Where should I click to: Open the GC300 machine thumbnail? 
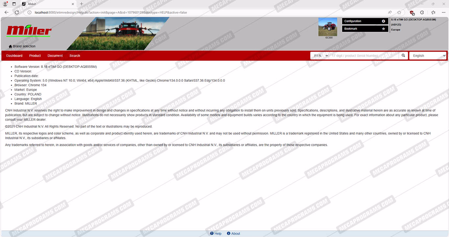pos(328,27)
